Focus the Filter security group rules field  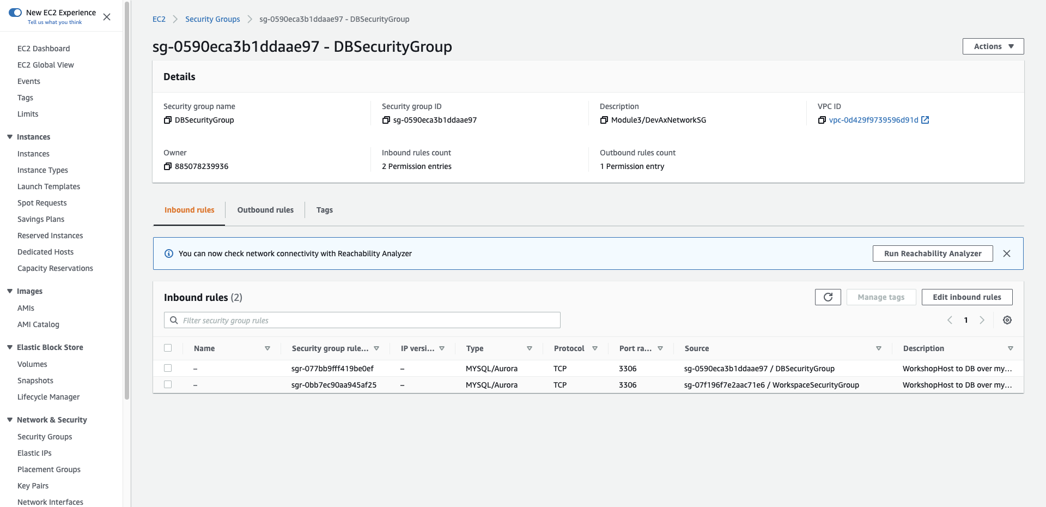pyautogui.click(x=362, y=320)
